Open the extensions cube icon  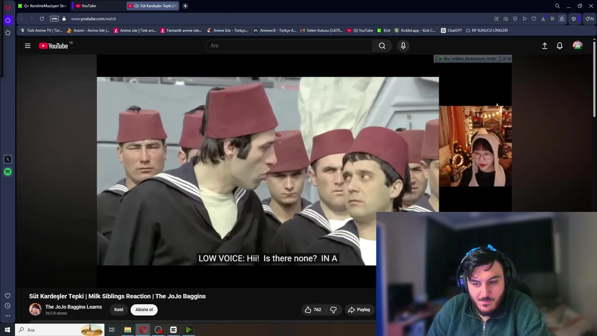pyautogui.click(x=574, y=19)
